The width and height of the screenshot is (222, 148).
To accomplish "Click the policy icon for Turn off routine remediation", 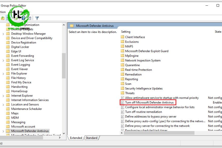I will (x=123, y=112).
